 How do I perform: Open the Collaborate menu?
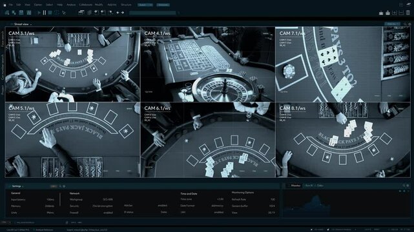point(85,5)
